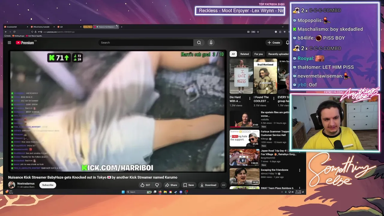Bookmark this page with star icon
384x216 pixels.
click(x=258, y=32)
